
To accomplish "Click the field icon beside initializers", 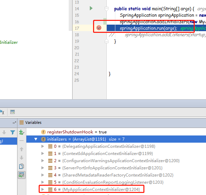I will tap(43, 139).
